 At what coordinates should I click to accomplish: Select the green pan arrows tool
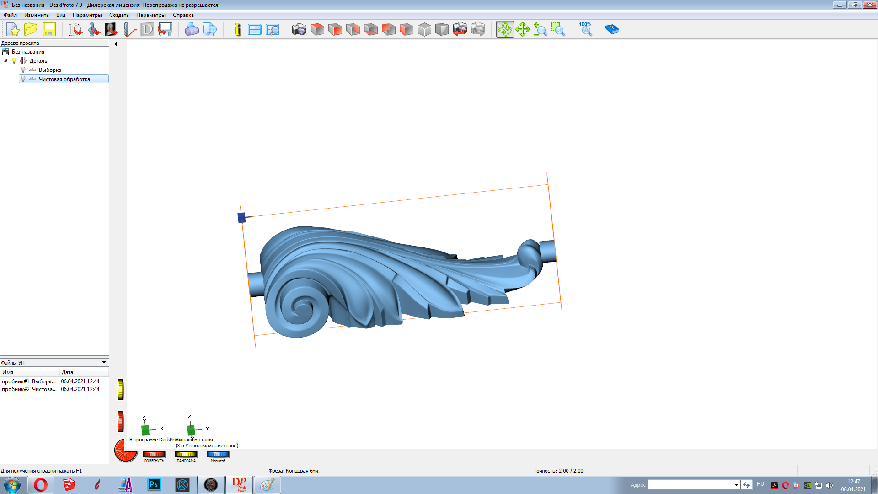pos(522,30)
